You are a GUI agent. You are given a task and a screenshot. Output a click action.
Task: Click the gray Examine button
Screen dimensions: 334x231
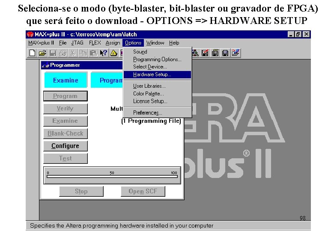(x=66, y=121)
